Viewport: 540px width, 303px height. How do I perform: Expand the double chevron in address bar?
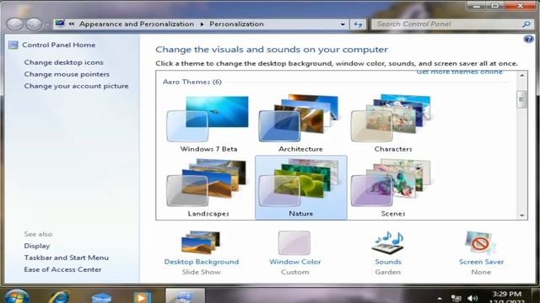pos(72,24)
